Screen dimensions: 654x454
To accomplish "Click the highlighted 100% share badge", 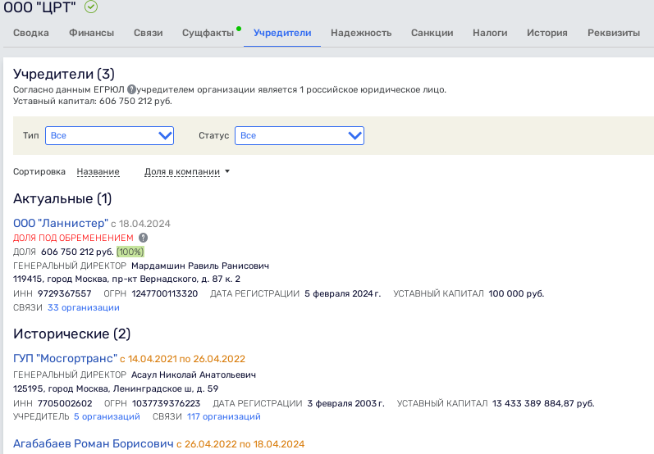I will point(130,252).
